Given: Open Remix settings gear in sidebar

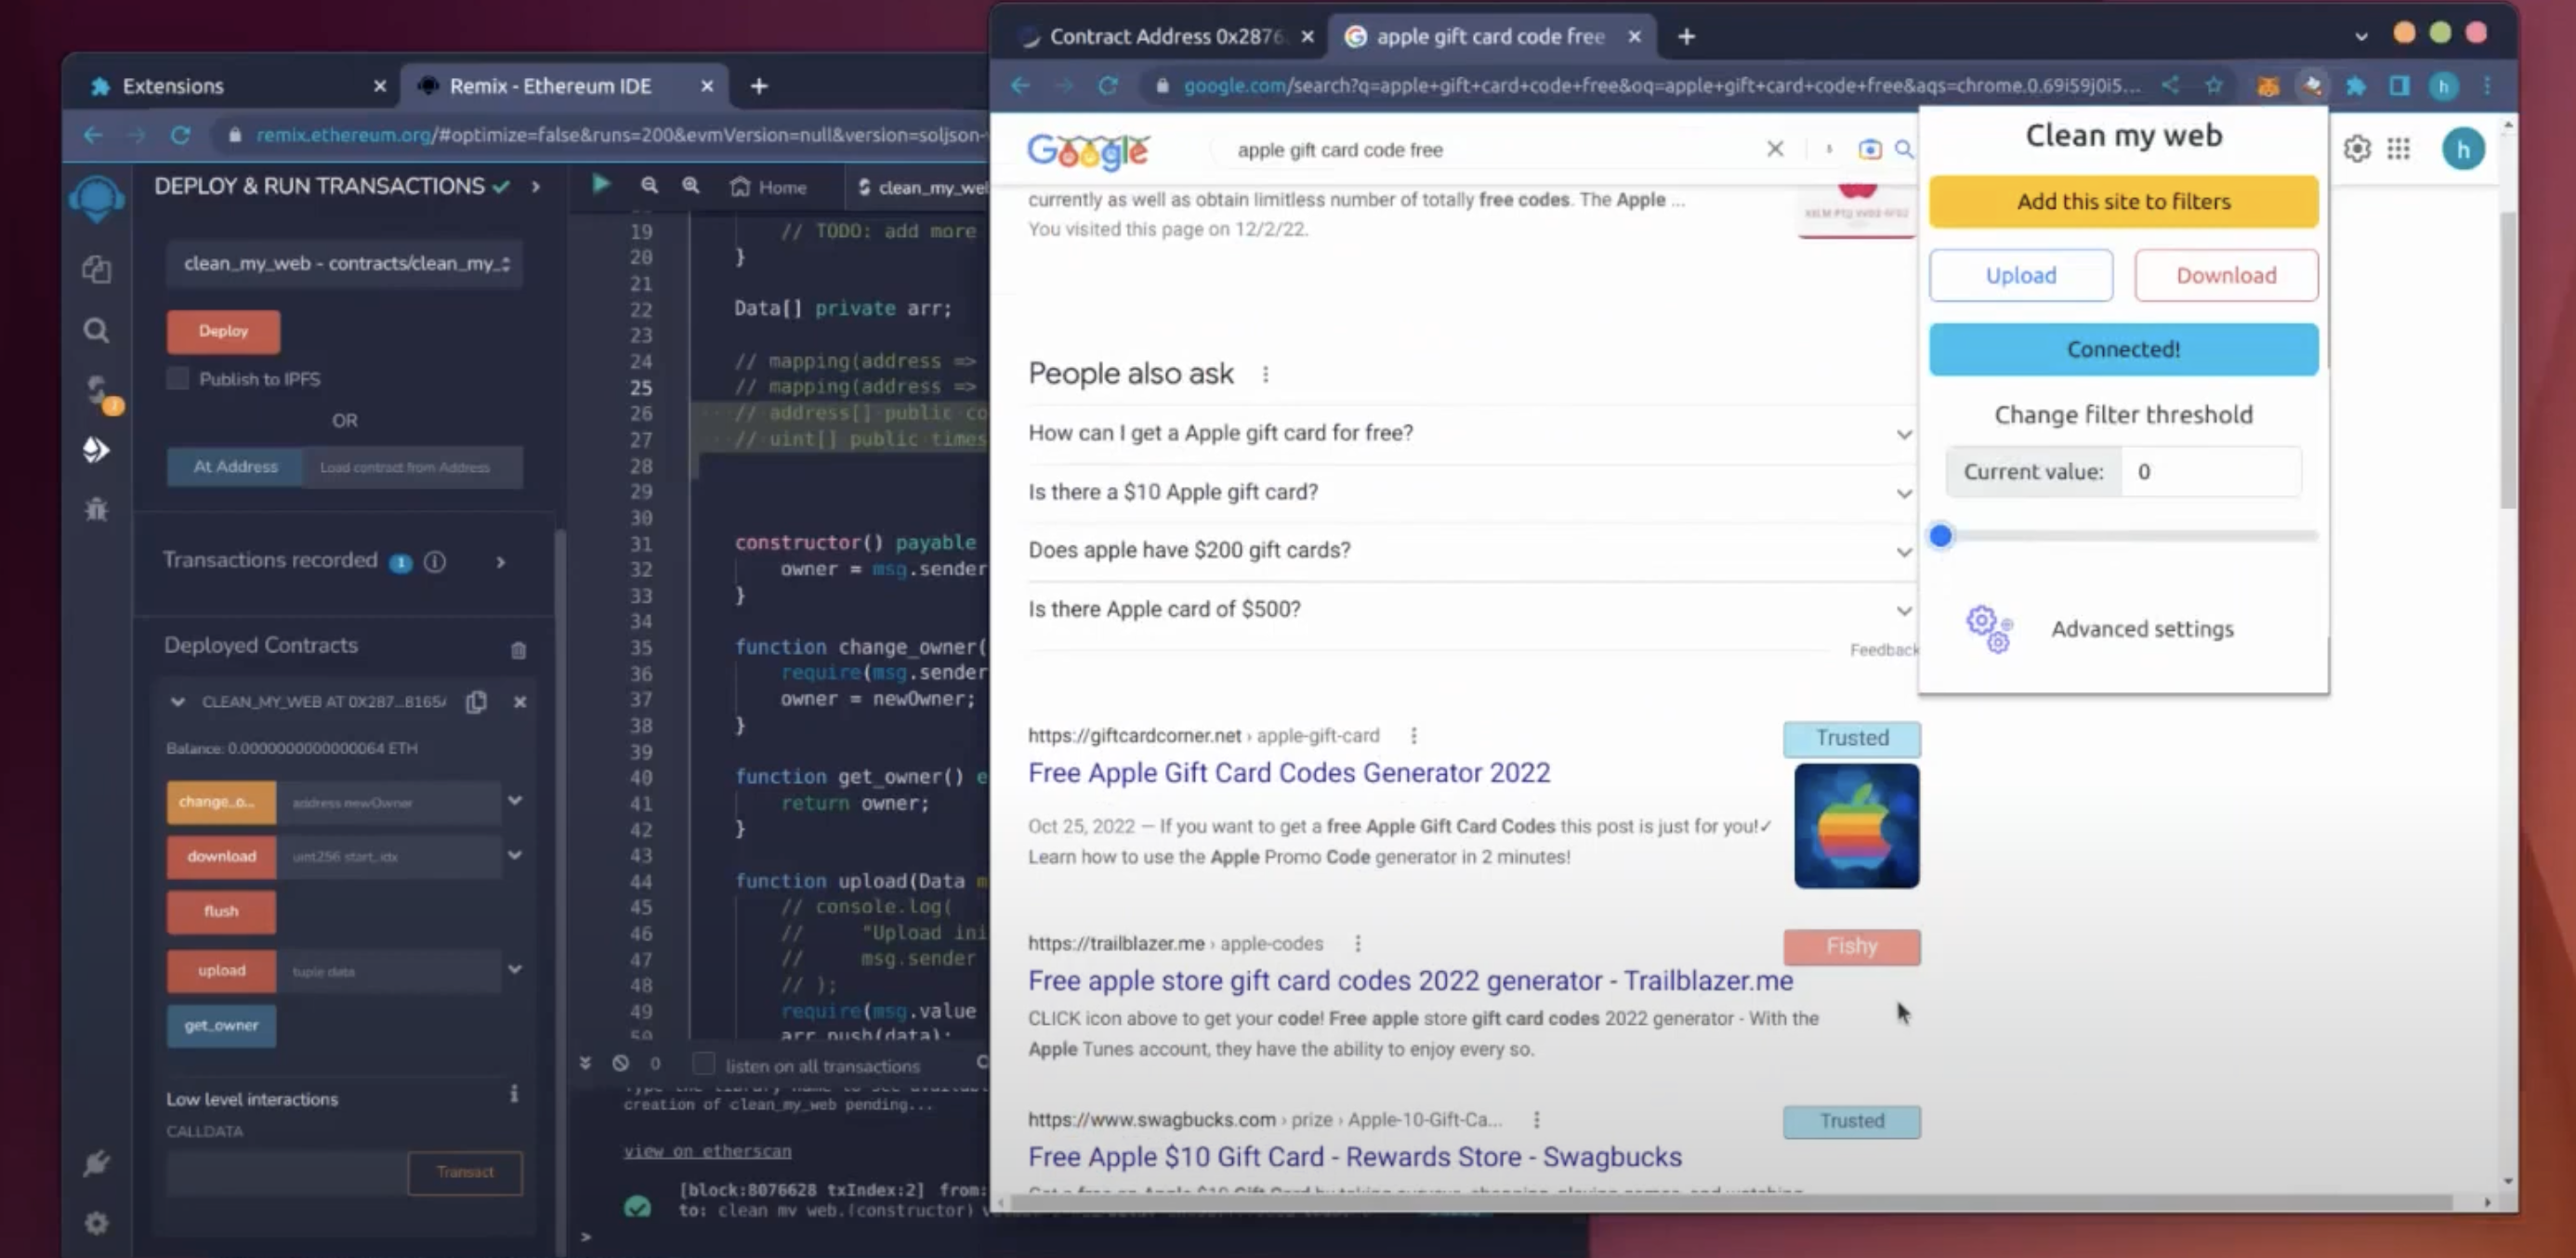Looking at the screenshot, I should pos(96,1223).
